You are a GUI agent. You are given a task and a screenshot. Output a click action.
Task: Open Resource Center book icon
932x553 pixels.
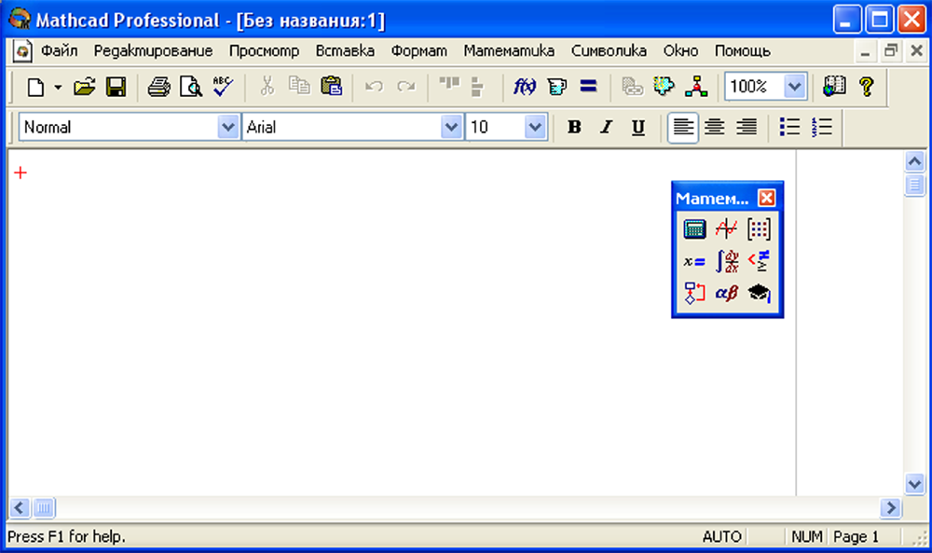click(834, 87)
